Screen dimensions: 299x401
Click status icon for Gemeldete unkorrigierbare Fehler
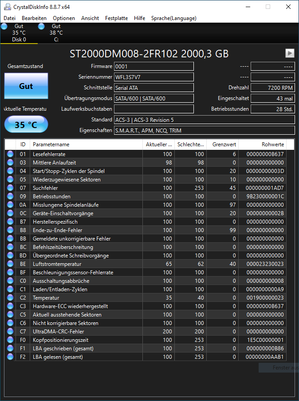click(10, 238)
